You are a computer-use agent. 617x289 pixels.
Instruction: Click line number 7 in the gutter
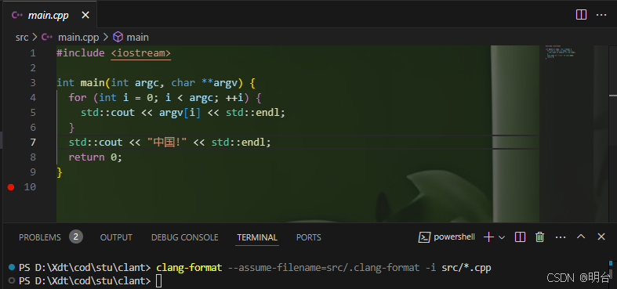[x=32, y=143]
